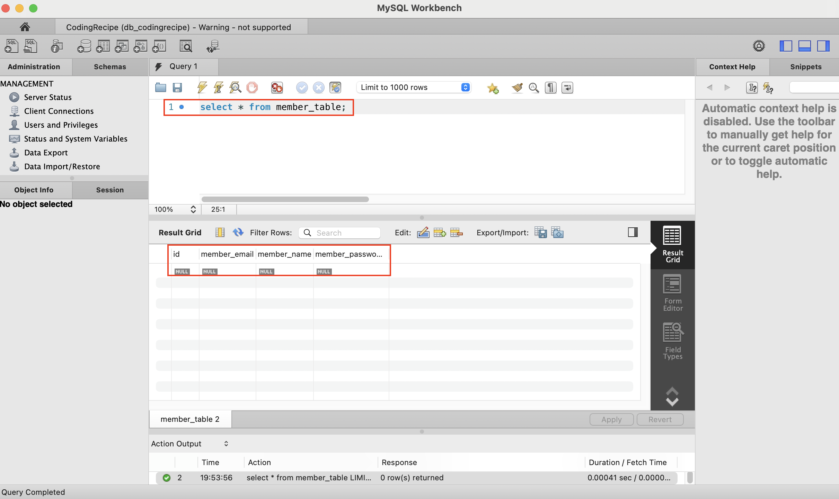Toggle invisible characters display
This screenshot has height=499, width=839.
click(550, 88)
